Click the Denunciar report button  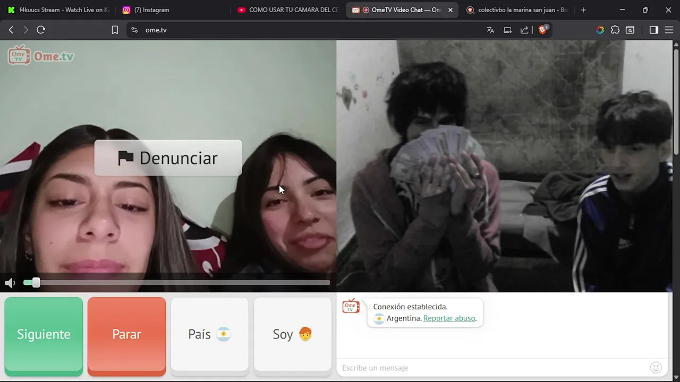(168, 158)
